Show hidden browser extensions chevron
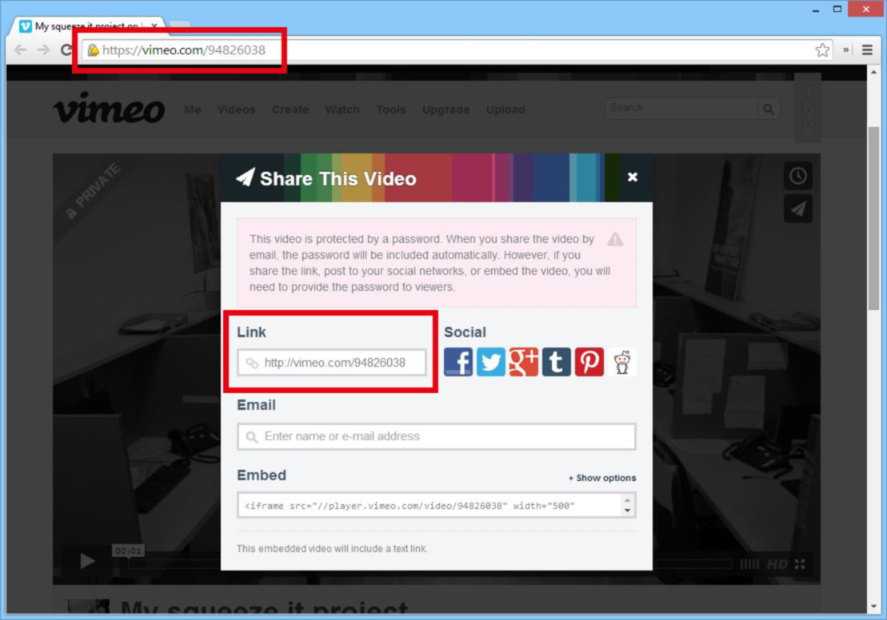Screen dimensions: 887x620 pyautogui.click(x=845, y=50)
